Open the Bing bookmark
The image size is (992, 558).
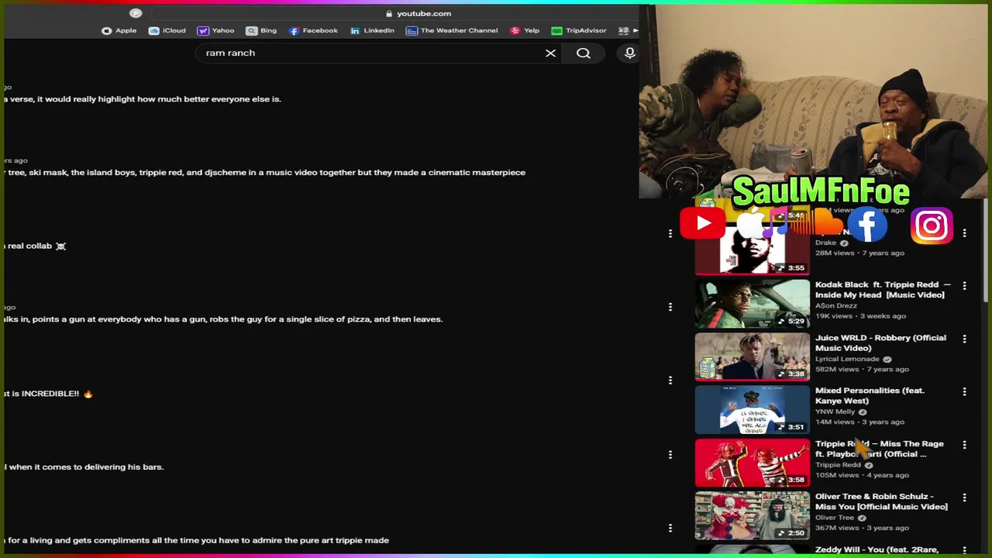262,30
